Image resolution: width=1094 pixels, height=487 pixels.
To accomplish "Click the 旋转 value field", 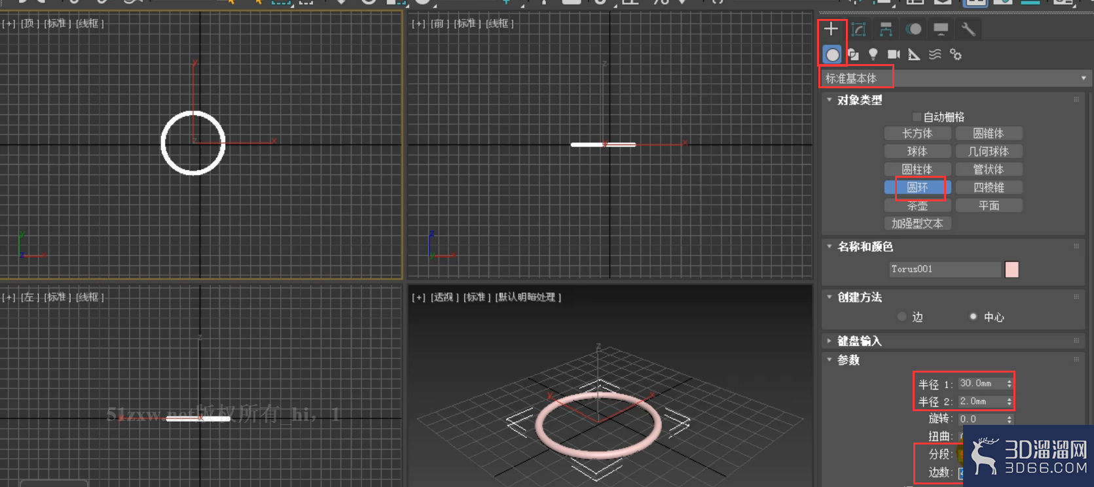I will pos(981,419).
